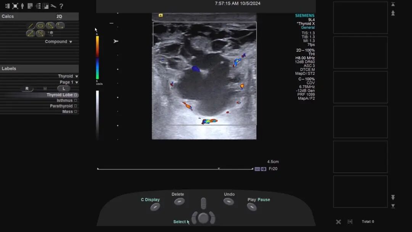Screen dimensions: 412x232
Task: Select the grey sphere volume tool
Action: point(50,33)
